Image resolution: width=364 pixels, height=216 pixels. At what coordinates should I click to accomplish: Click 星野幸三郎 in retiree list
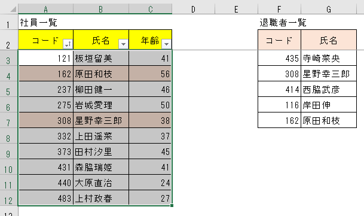point(329,74)
